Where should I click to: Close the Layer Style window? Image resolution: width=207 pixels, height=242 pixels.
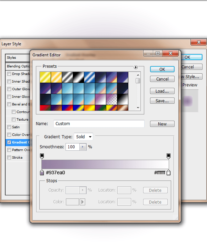(x=199, y=42)
